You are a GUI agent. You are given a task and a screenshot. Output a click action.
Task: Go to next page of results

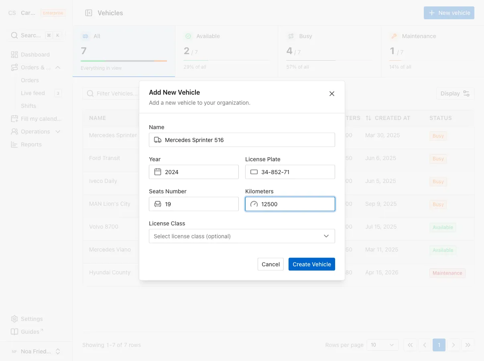coord(453,345)
